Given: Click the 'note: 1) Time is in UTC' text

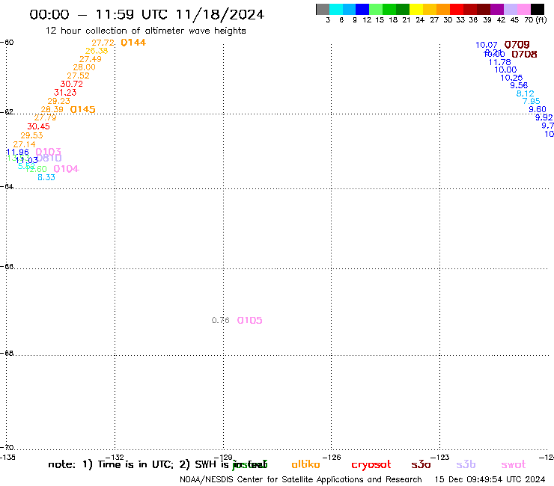Looking at the screenshot, I should [x=110, y=464].
